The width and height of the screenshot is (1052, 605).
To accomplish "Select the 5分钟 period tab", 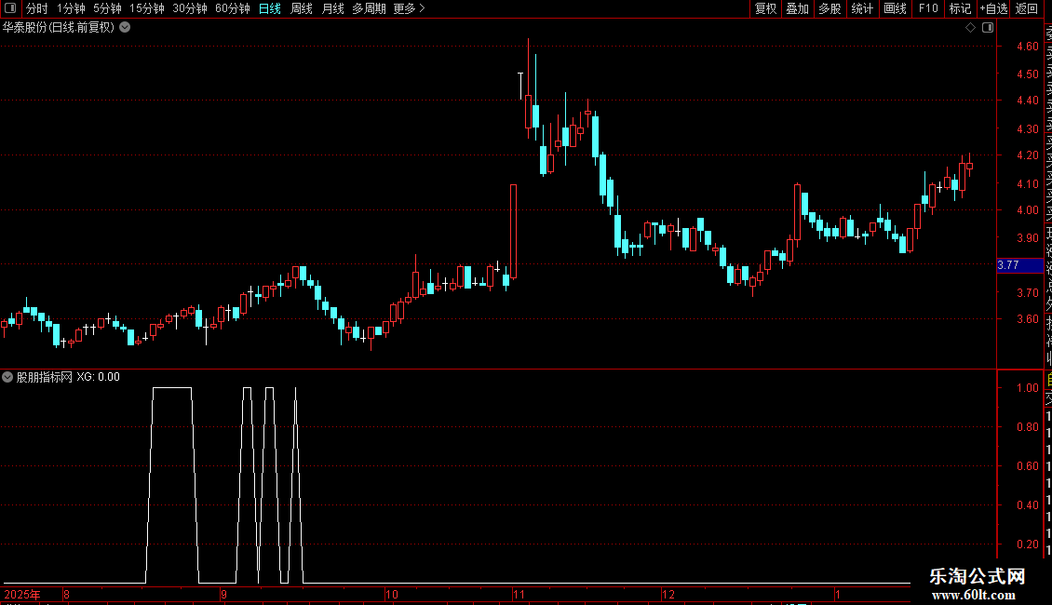I will pyautogui.click(x=107, y=8).
